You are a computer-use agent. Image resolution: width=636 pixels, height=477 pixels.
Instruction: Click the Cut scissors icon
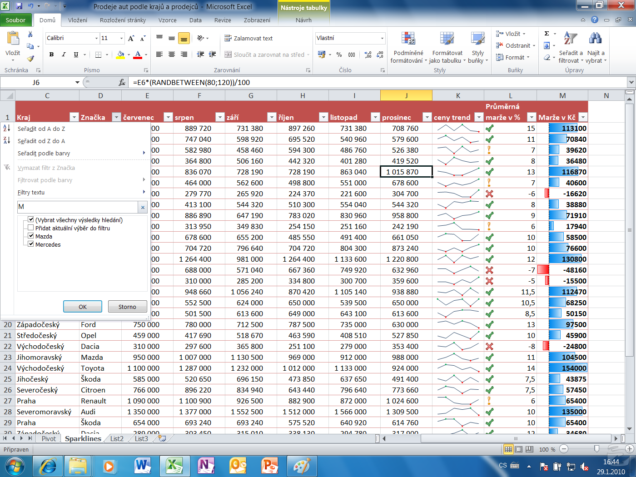(x=30, y=35)
